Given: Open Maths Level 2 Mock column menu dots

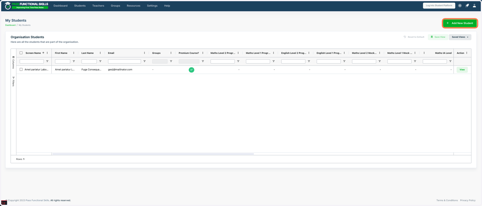Looking at the screenshot, I should (380, 53).
